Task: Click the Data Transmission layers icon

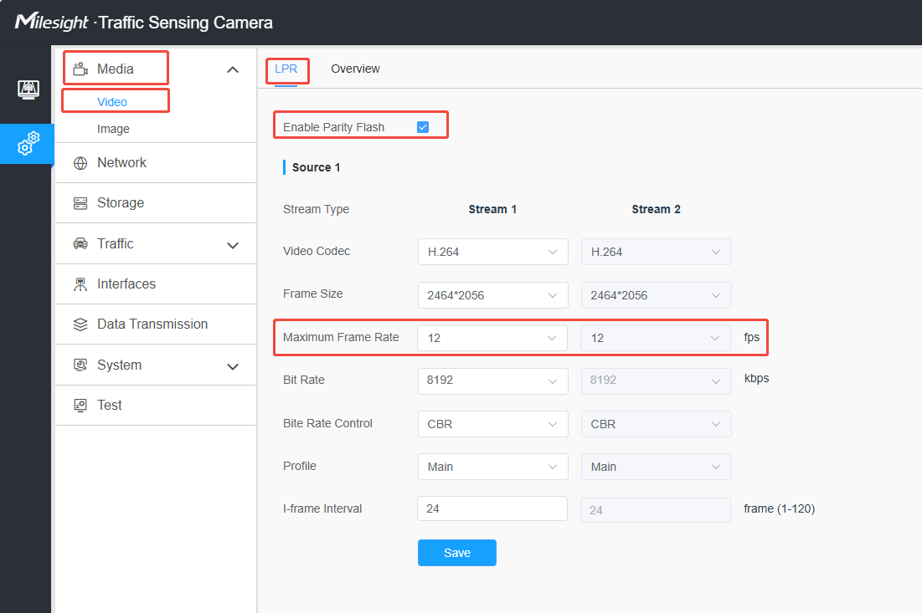Action: click(80, 324)
